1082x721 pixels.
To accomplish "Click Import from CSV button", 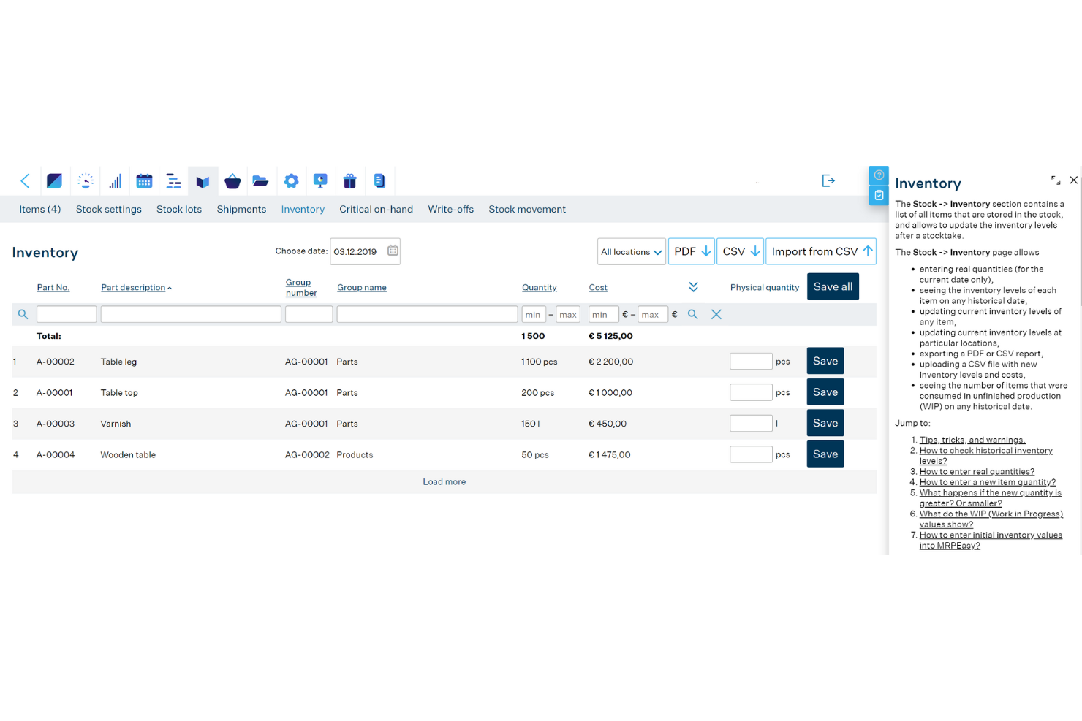I will (x=821, y=252).
